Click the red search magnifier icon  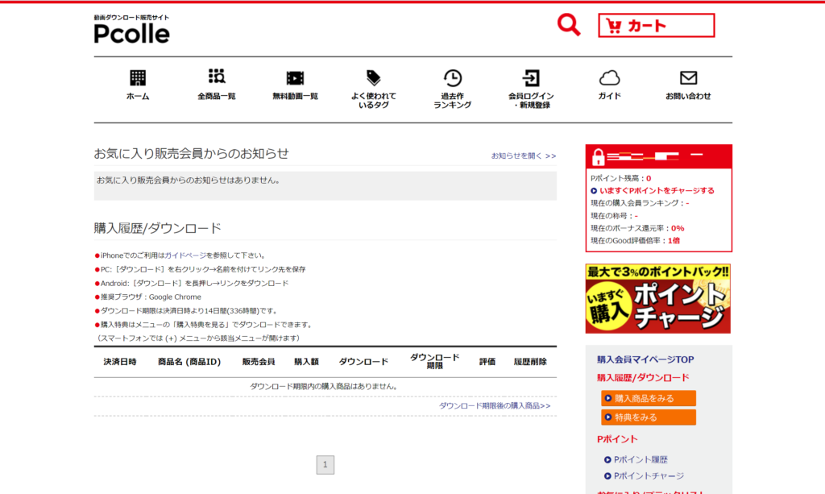569,25
